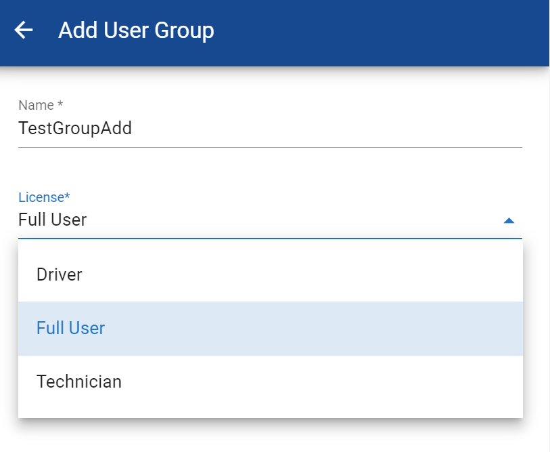Click the TestGroupAdd text in Name field
This screenshot has width=550, height=452.
tap(75, 128)
